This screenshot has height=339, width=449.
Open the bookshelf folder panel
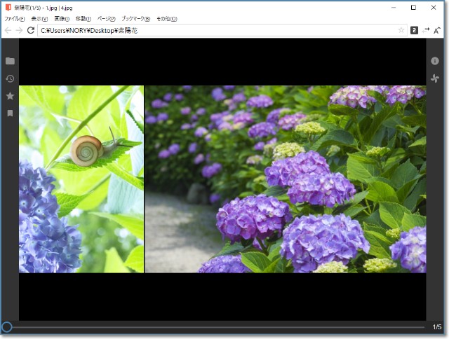click(x=10, y=61)
